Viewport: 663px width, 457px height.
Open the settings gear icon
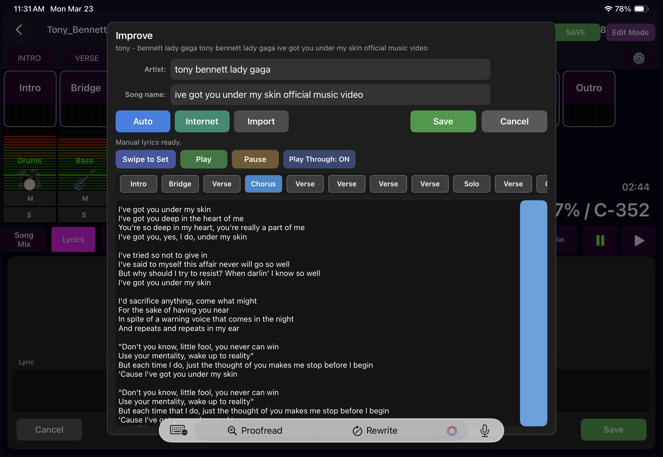click(639, 58)
